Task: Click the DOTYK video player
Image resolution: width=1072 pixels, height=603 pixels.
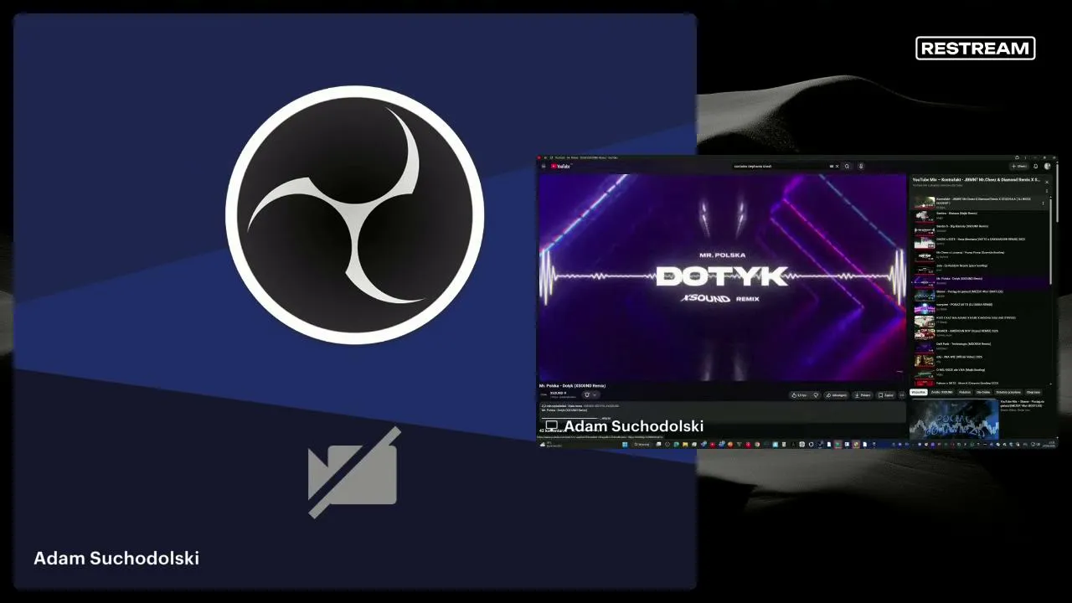Action: coord(722,277)
